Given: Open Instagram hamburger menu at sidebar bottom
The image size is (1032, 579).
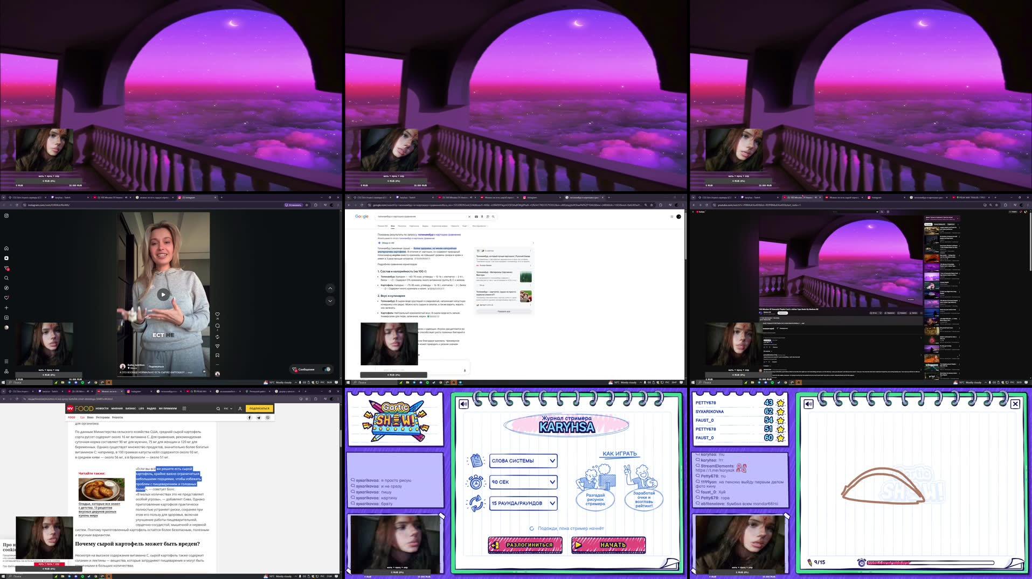Looking at the screenshot, I should coord(6,361).
